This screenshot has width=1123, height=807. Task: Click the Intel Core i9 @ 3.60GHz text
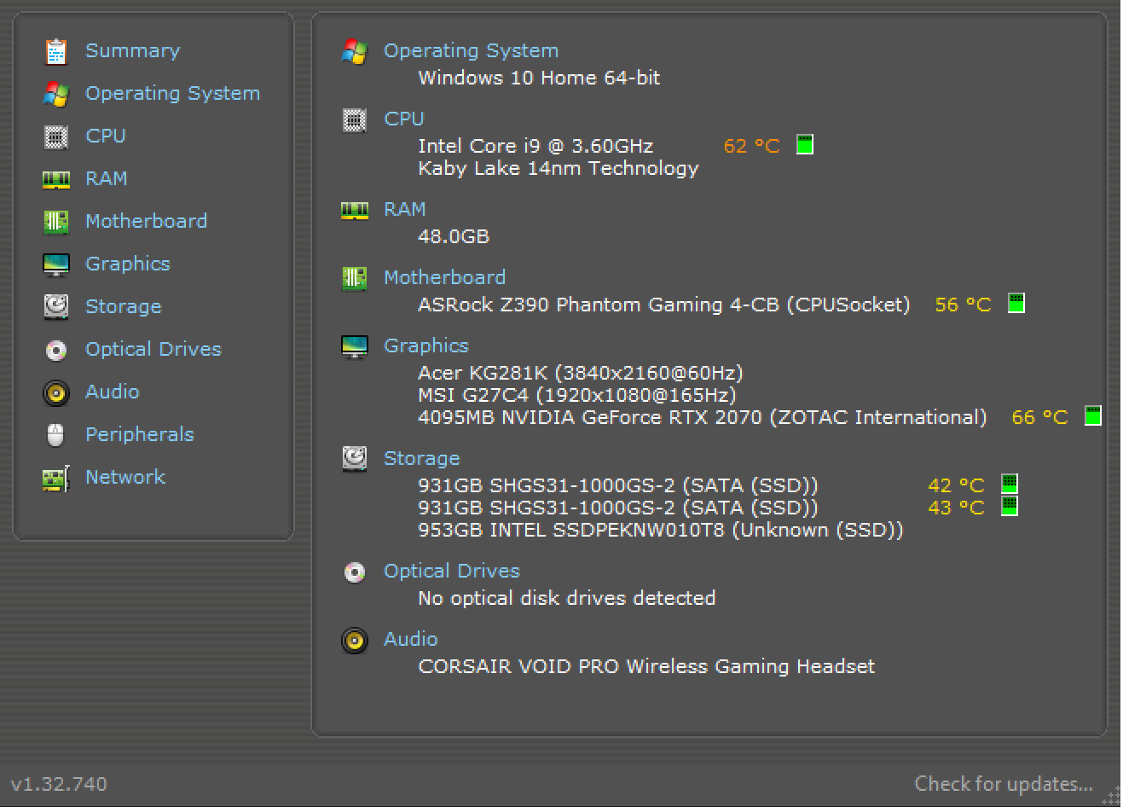tap(535, 147)
